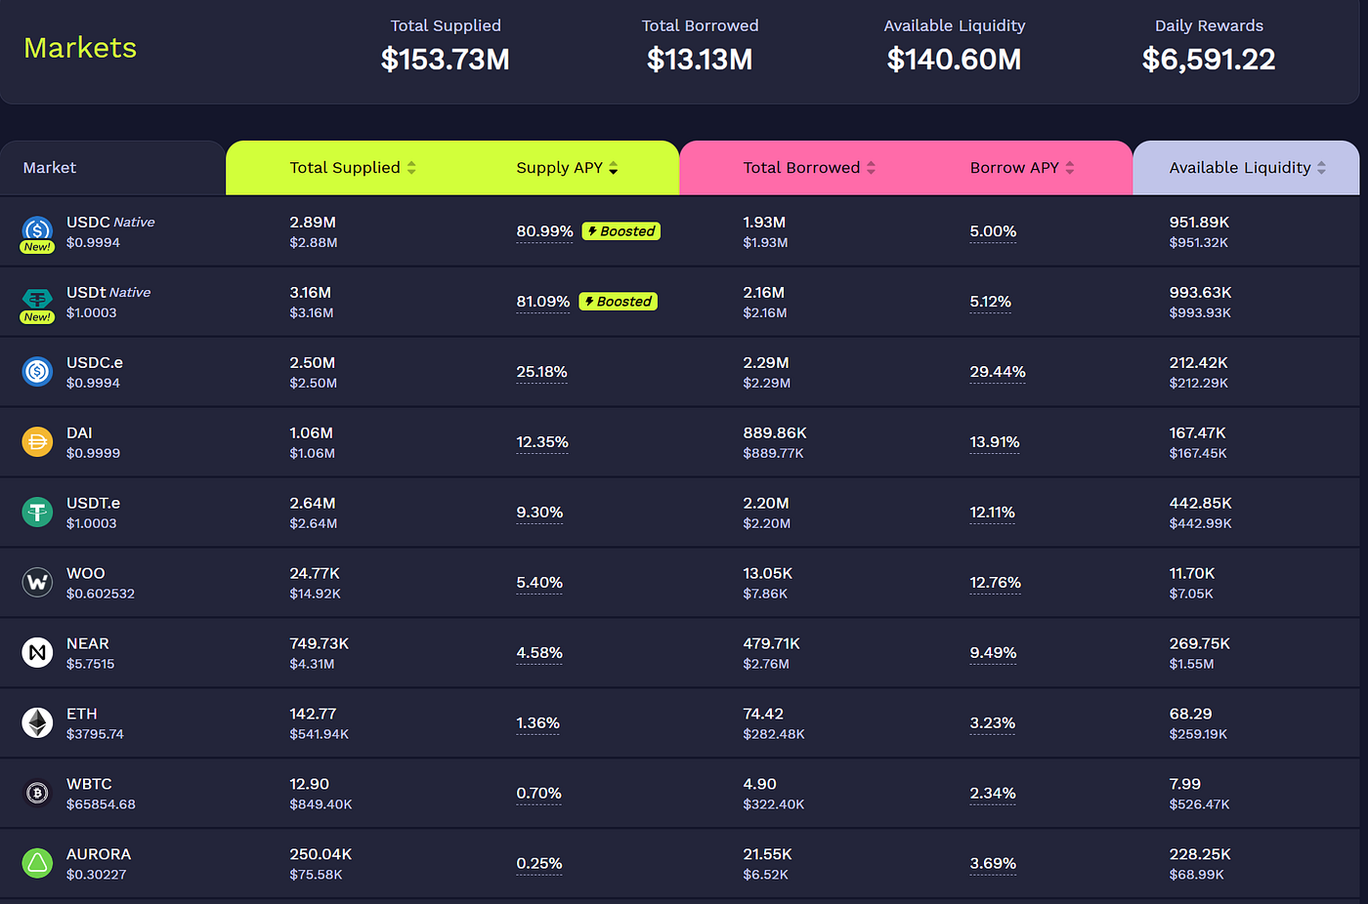Click the 0.25% supply APY for AURORA
This screenshot has height=904, width=1368.
click(539, 864)
